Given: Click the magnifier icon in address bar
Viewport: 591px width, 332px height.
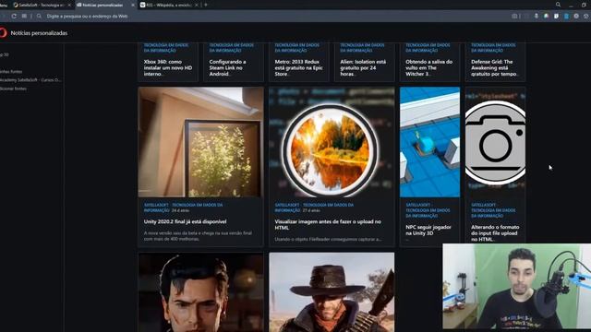Looking at the screenshot, I should click(x=39, y=17).
